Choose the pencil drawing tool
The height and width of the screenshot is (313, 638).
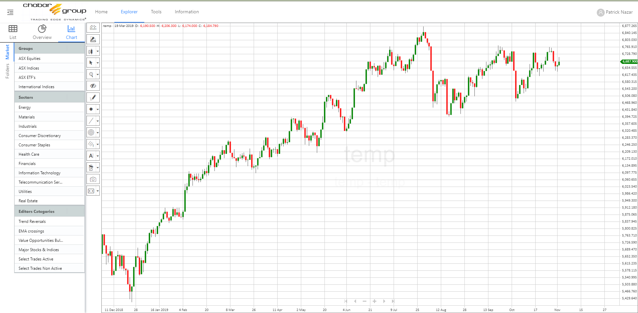click(93, 97)
